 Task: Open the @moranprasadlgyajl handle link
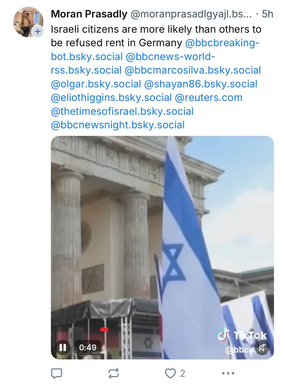click(191, 14)
